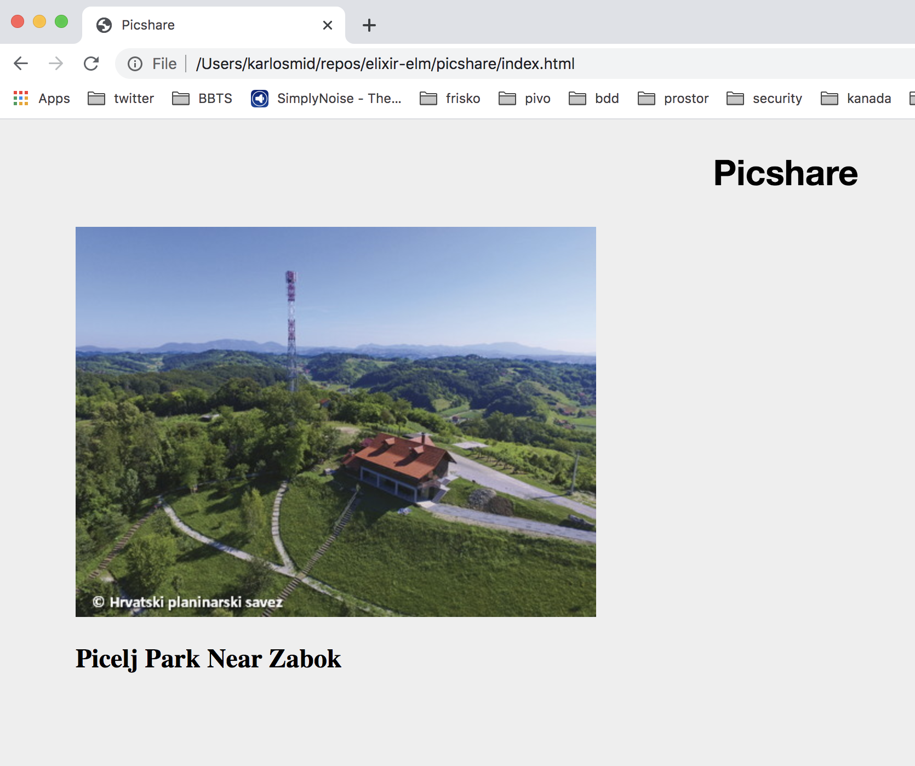Open the BBTS bookmark folder
915x766 pixels.
(x=202, y=99)
